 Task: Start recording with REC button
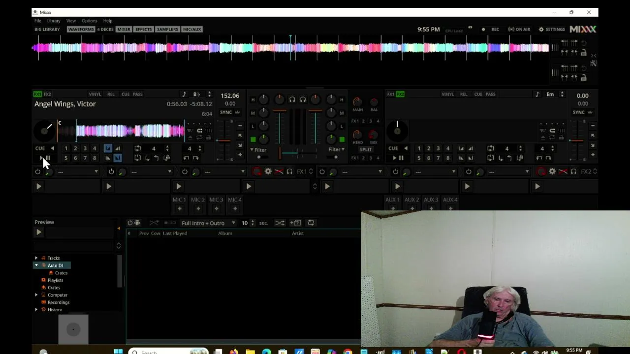tap(491, 29)
